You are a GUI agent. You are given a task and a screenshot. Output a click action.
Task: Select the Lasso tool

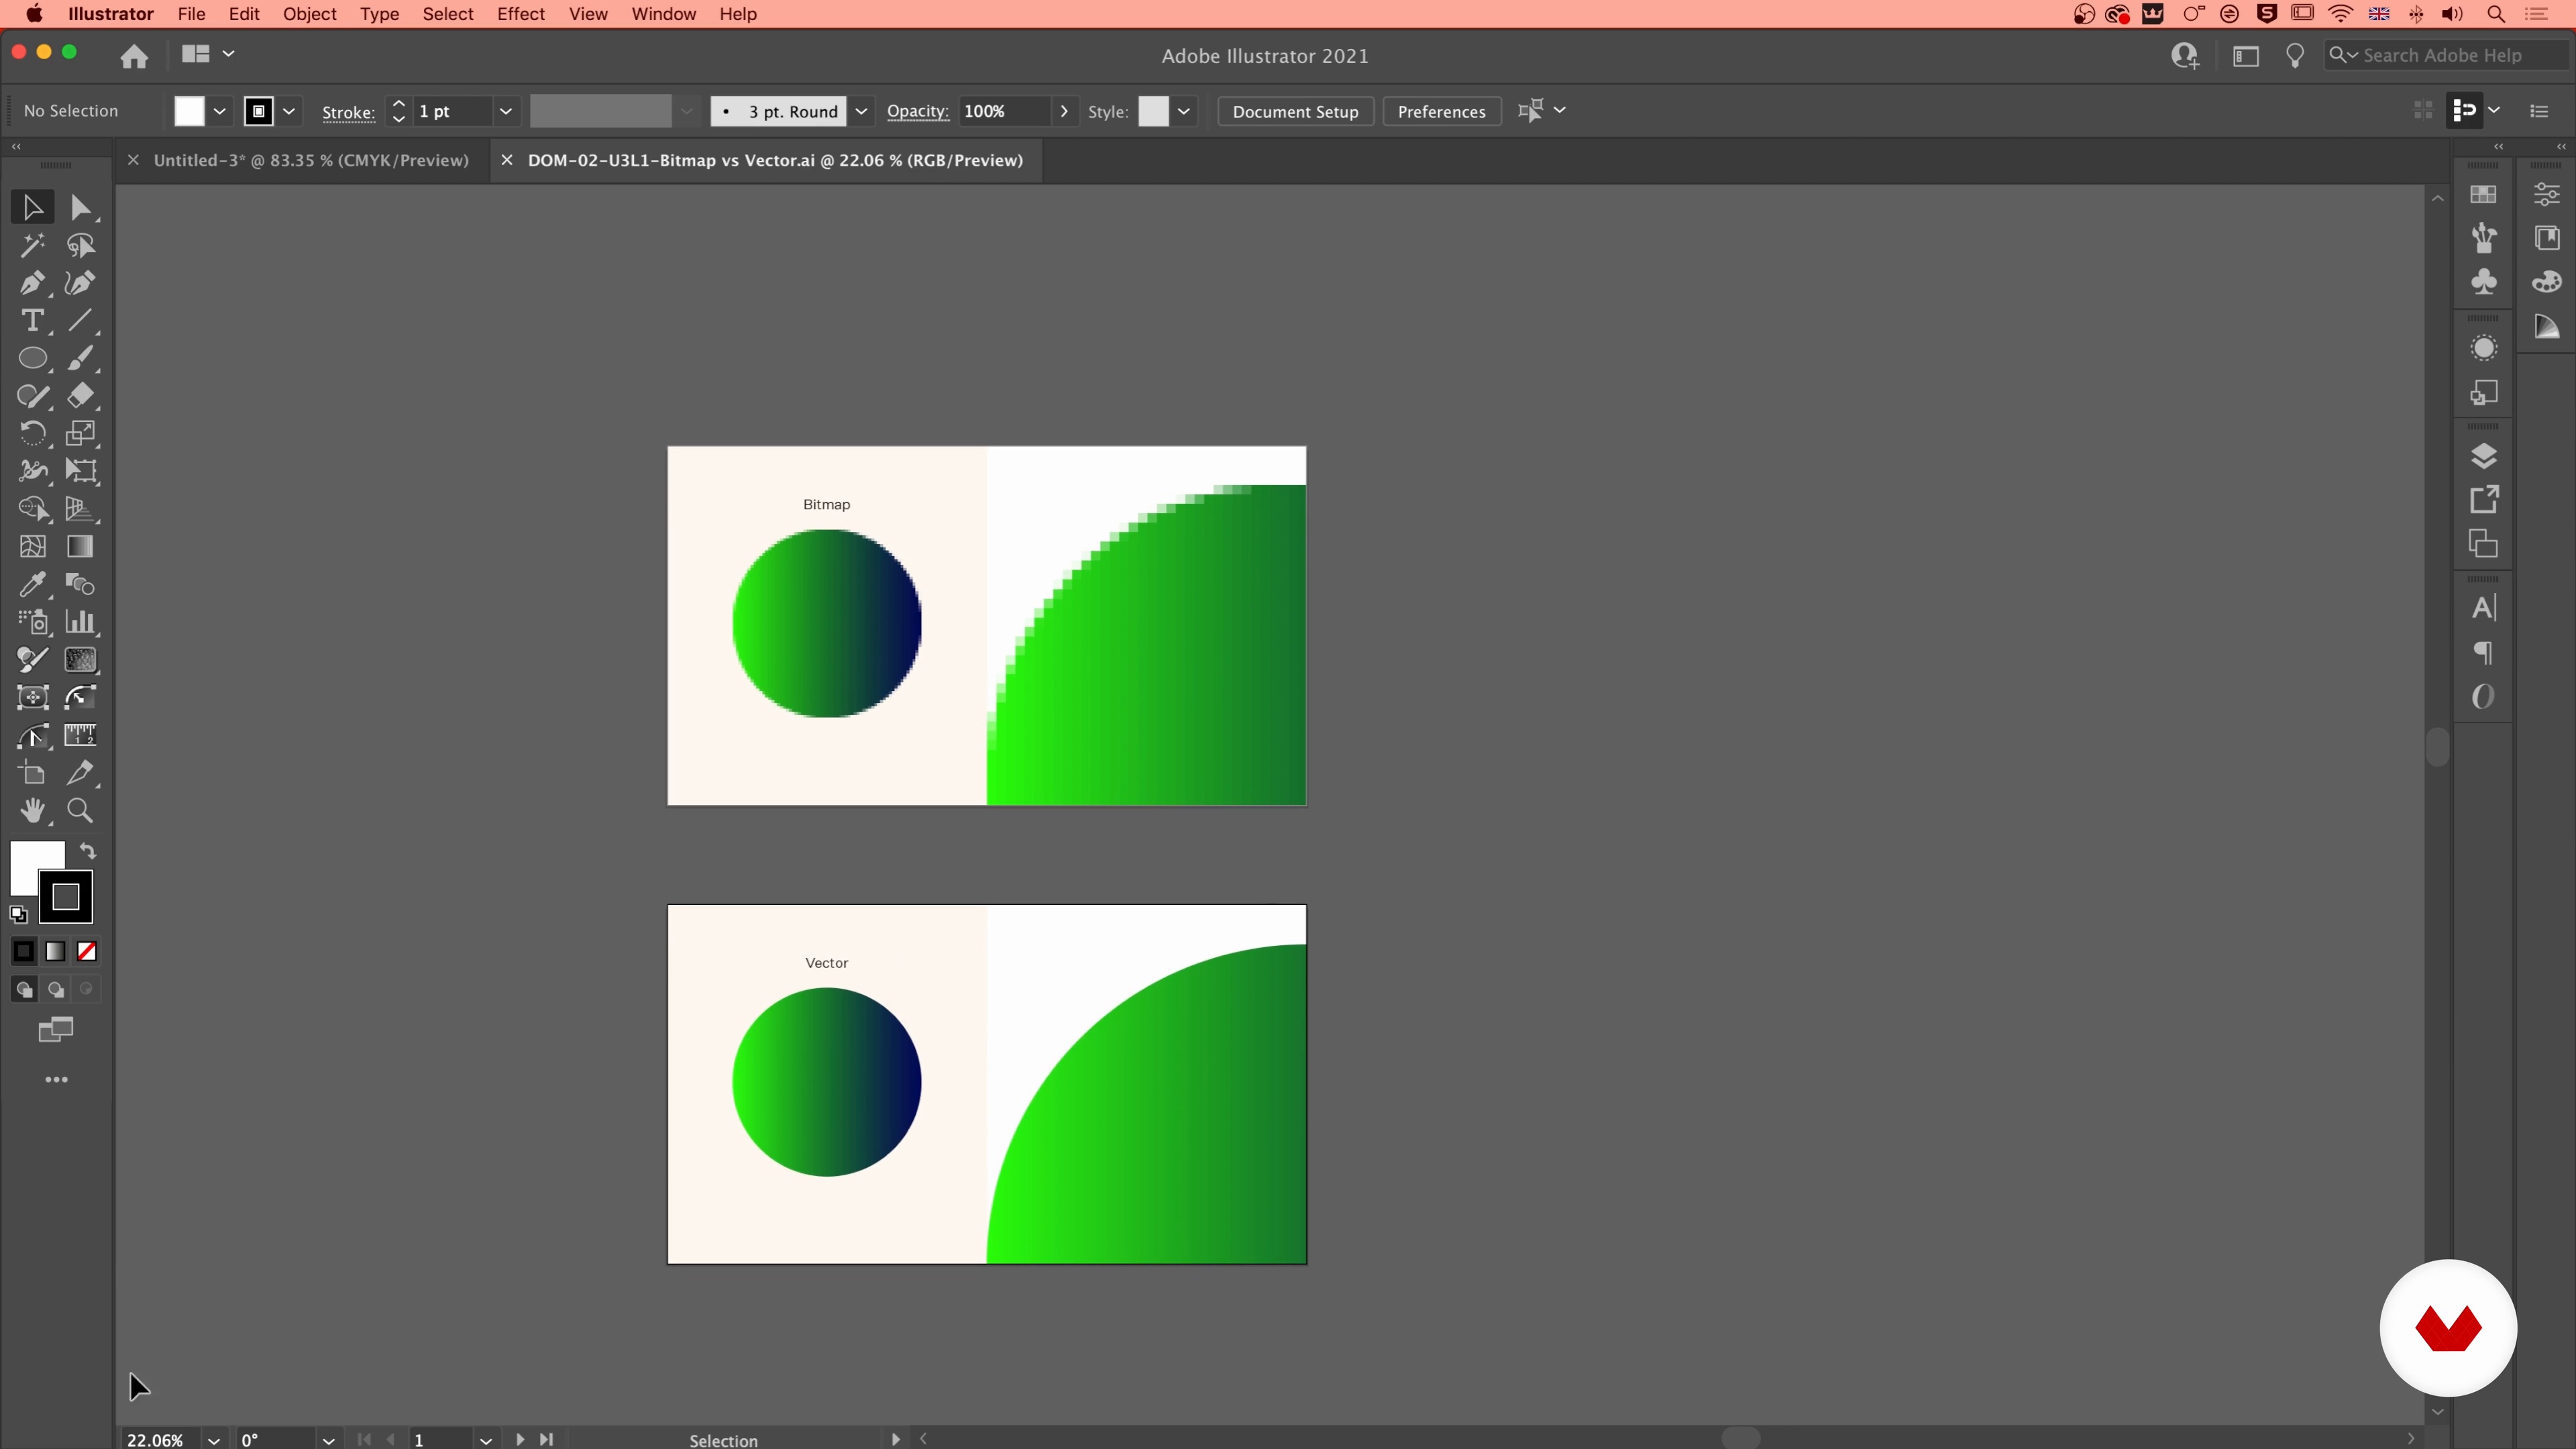[80, 245]
